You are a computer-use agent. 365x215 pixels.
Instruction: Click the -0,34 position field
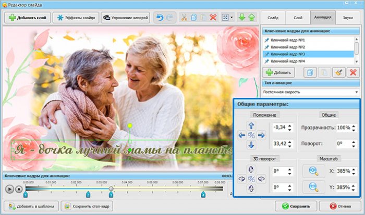(x=280, y=128)
